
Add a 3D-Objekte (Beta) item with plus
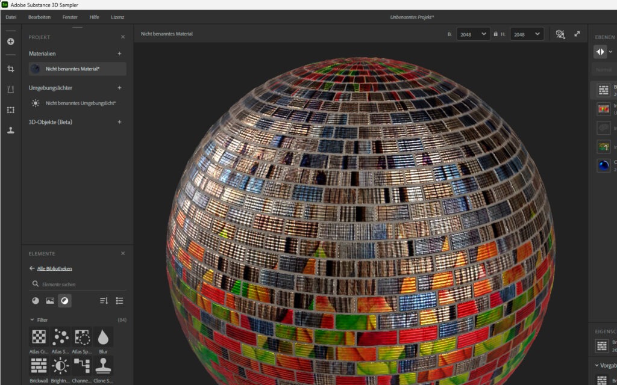click(x=119, y=122)
